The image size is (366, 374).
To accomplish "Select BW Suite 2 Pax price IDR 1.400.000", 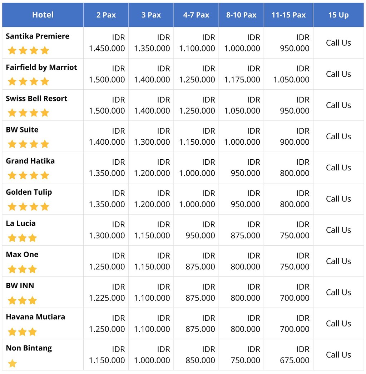I will pyautogui.click(x=107, y=136).
